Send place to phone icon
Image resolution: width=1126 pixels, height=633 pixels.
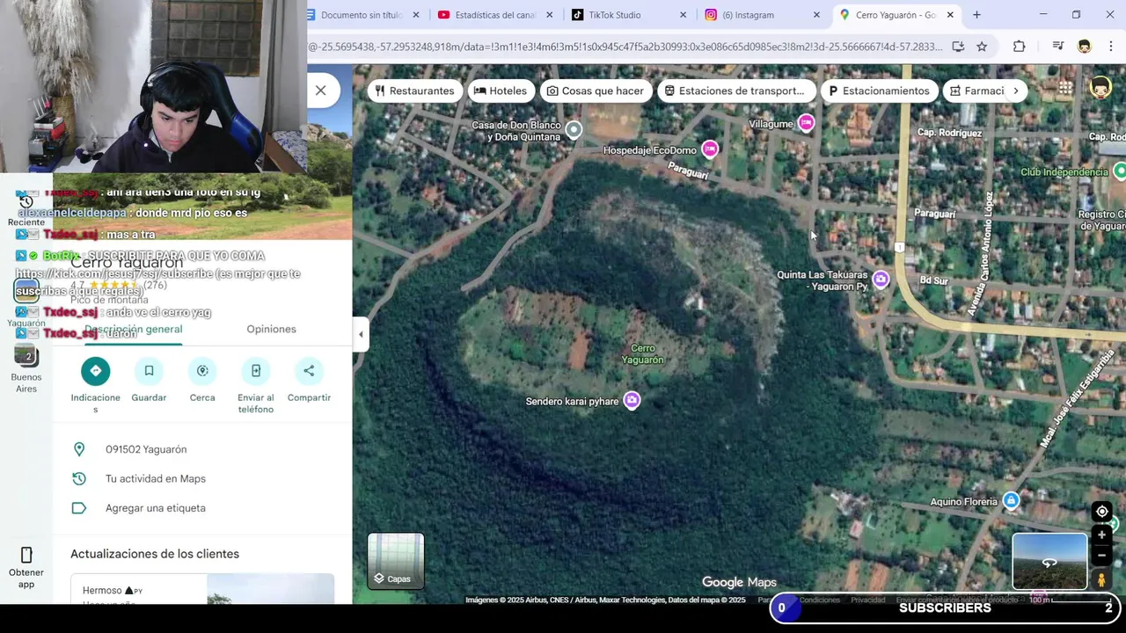pyautogui.click(x=256, y=371)
